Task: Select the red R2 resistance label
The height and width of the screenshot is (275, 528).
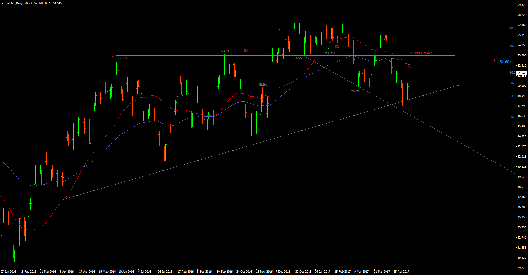Action: point(246,51)
